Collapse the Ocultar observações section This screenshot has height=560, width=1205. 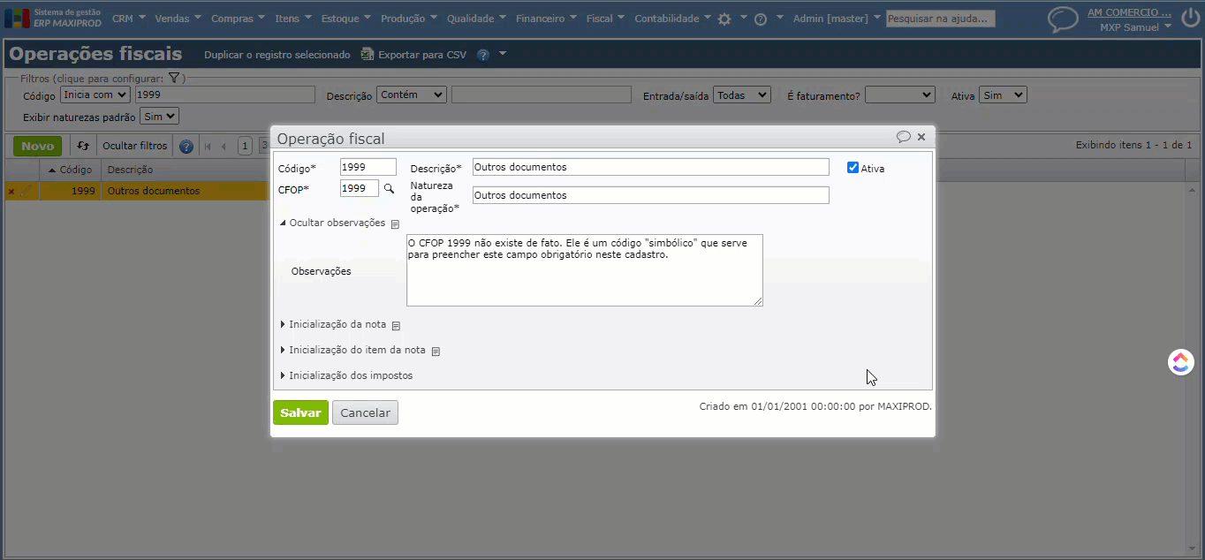click(x=333, y=223)
